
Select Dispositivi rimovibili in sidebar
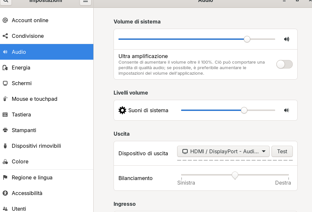[x=47, y=146]
